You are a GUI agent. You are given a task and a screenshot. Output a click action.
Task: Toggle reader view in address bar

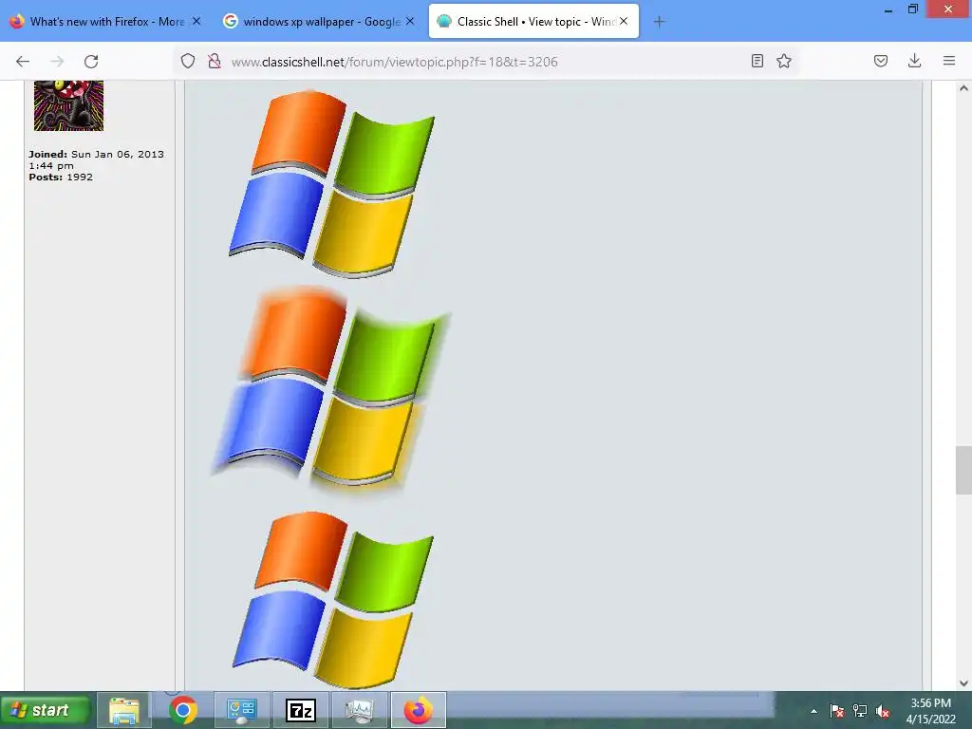pyautogui.click(x=757, y=61)
